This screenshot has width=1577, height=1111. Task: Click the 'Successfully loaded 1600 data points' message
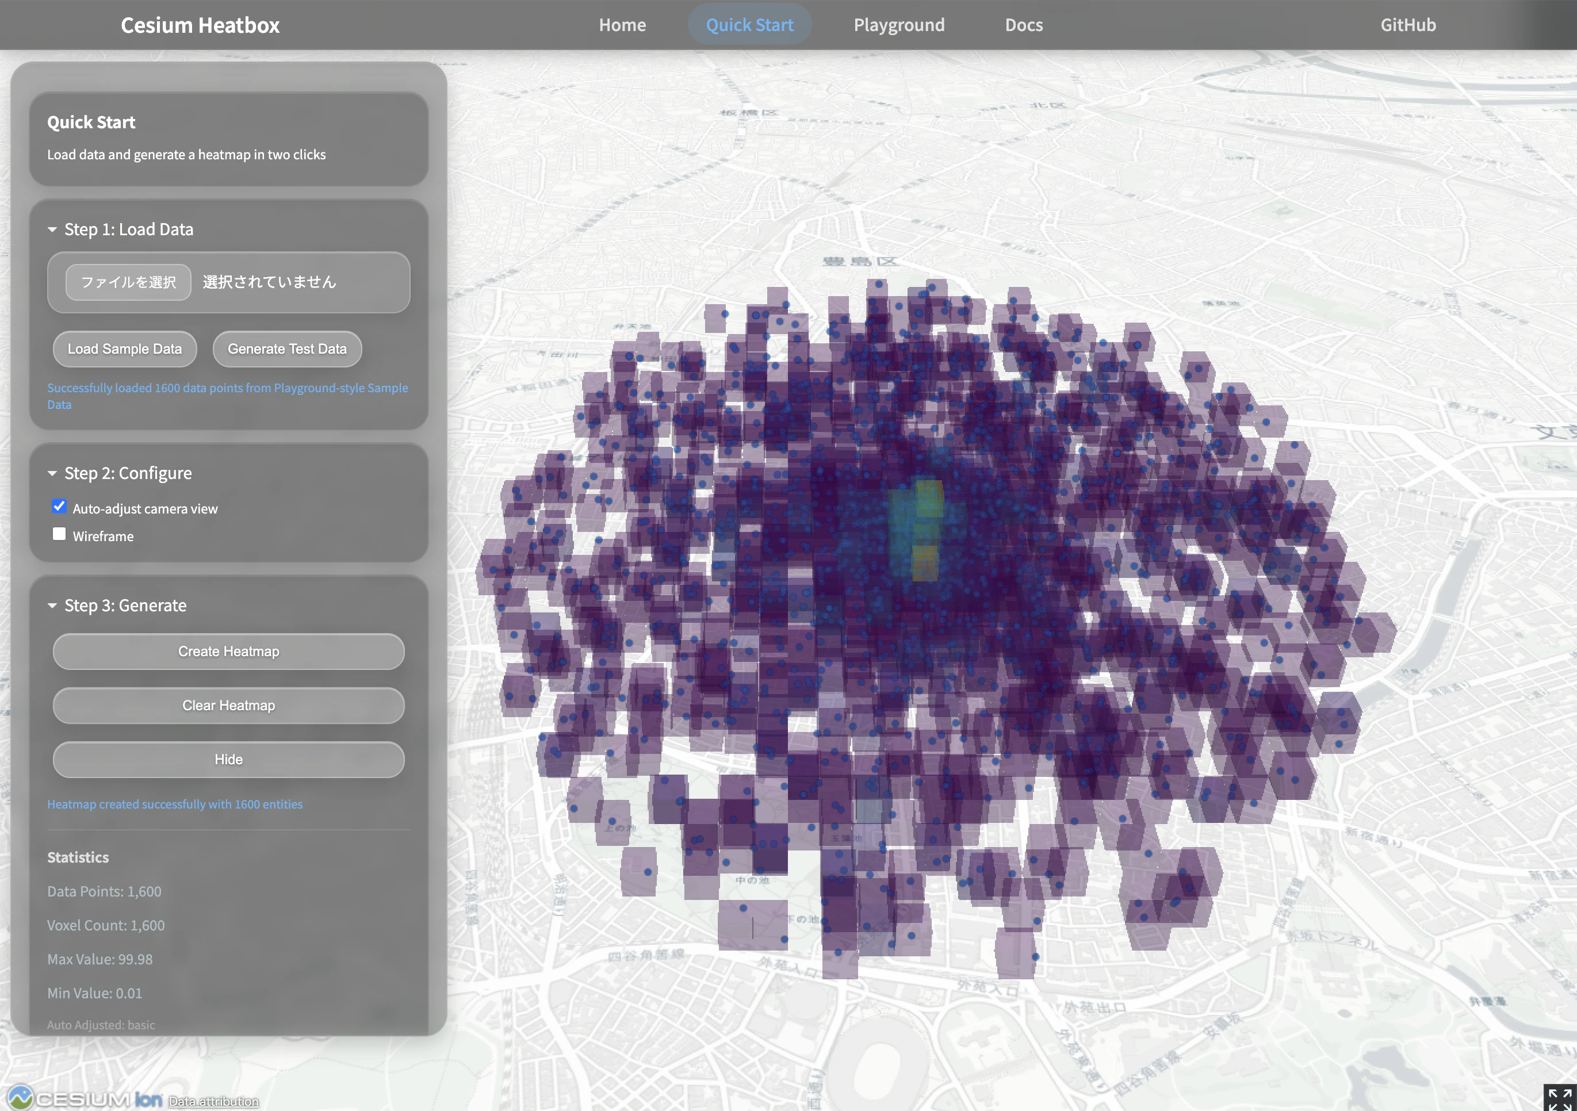tap(227, 396)
